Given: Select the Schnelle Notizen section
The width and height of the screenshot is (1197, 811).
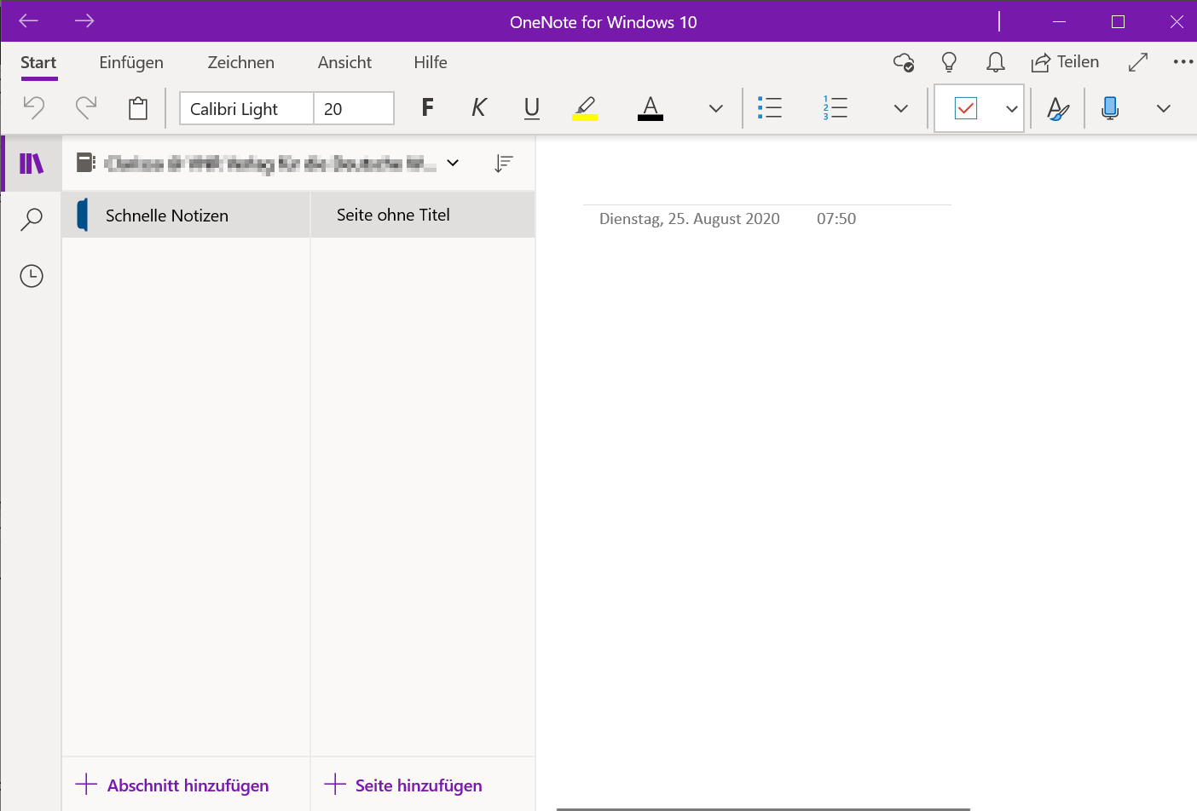Looking at the screenshot, I should tap(186, 215).
